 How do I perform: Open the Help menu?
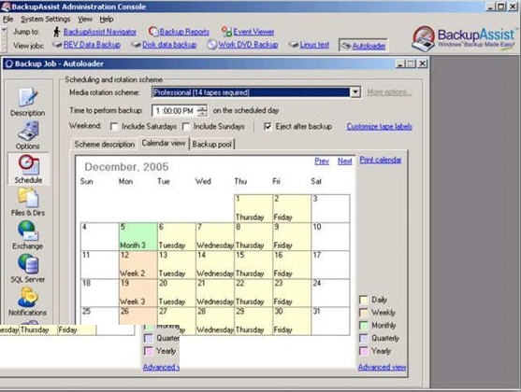click(107, 20)
